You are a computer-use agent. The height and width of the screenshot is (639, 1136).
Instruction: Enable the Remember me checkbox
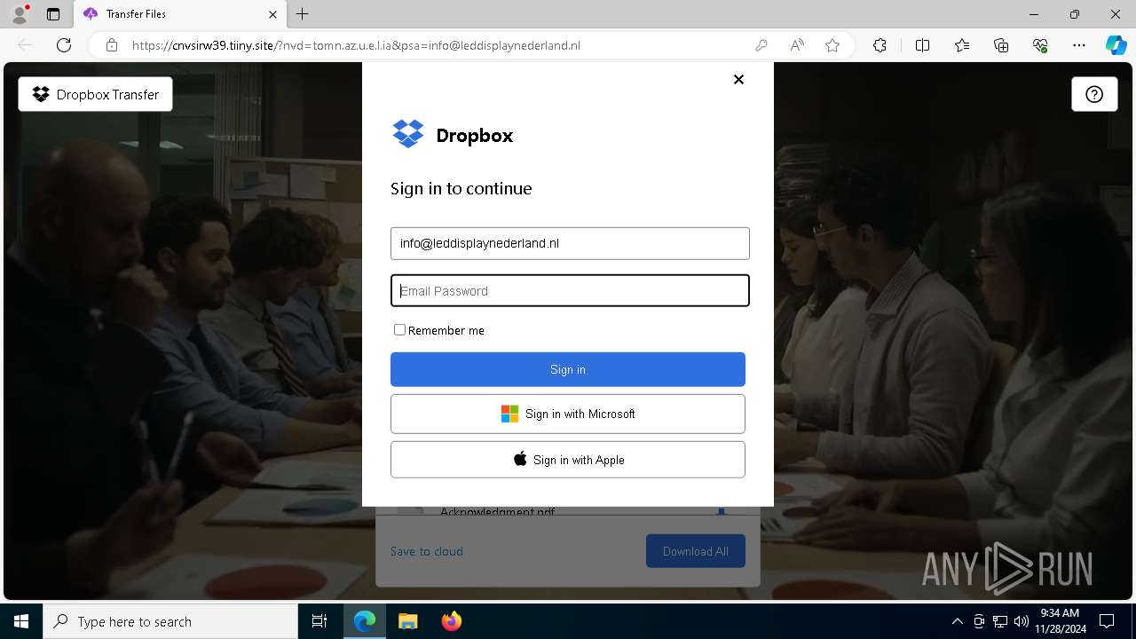(399, 329)
